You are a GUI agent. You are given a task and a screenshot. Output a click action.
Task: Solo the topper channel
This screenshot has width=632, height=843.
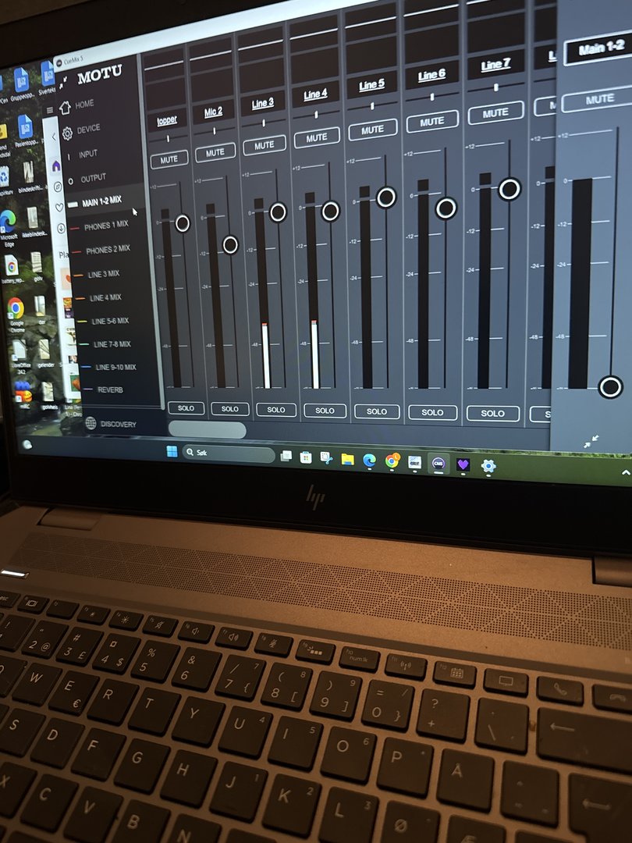point(186,408)
